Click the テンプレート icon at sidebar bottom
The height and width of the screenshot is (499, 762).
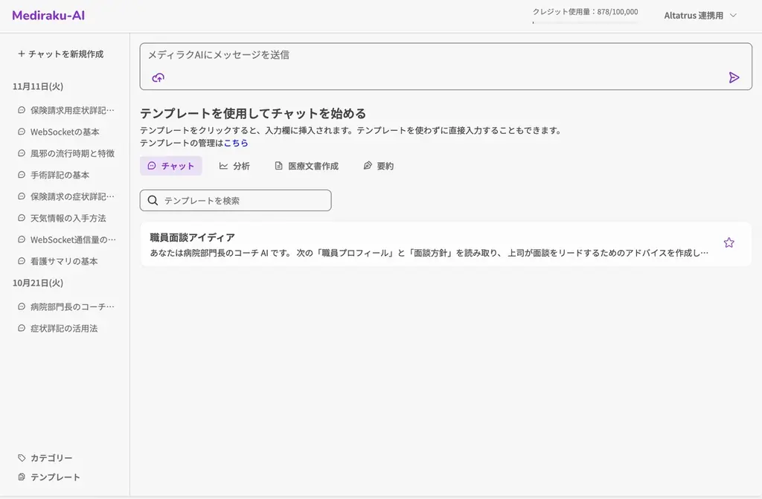click(22, 477)
